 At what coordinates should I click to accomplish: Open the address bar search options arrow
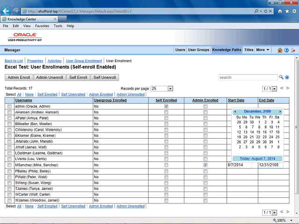pos(261,11)
